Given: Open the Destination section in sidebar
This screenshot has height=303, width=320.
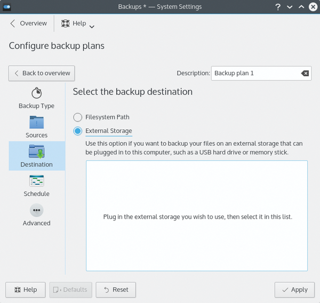Looking at the screenshot, I should point(37,156).
